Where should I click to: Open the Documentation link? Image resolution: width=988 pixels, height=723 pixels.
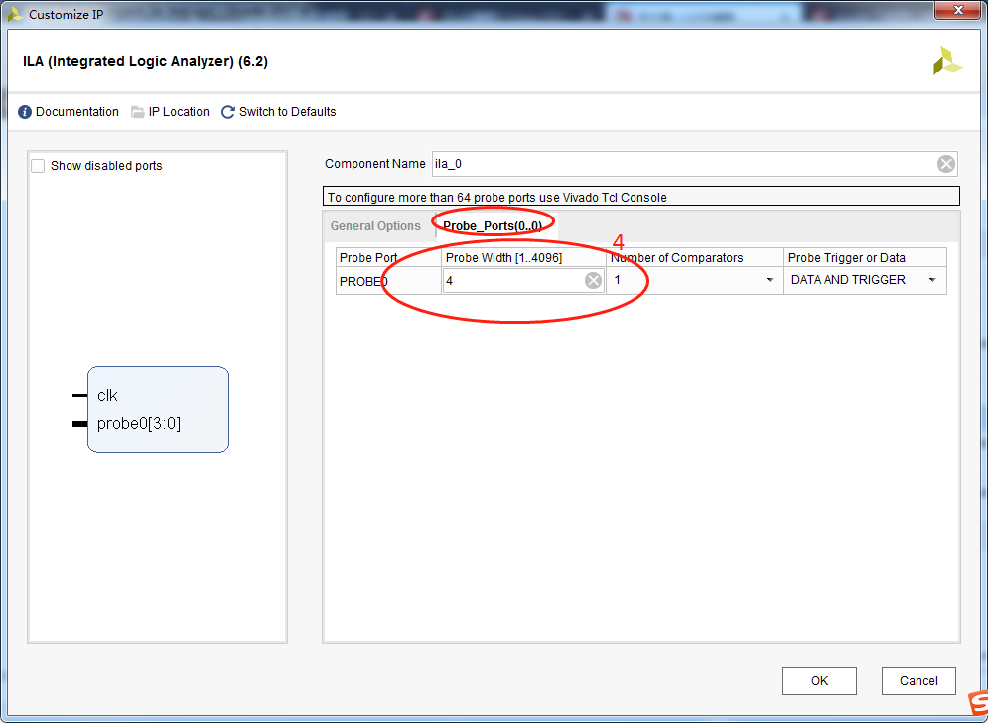point(76,112)
